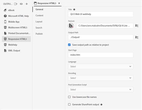The width and height of the screenshot is (142, 110).
Task: Select the Microsoft HTML Help preset label
Action: pyautogui.click(x=19, y=16)
